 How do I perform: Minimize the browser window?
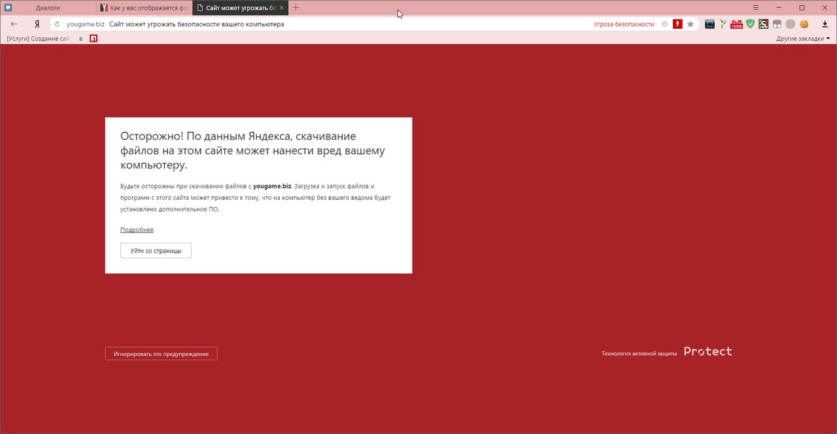(x=779, y=8)
